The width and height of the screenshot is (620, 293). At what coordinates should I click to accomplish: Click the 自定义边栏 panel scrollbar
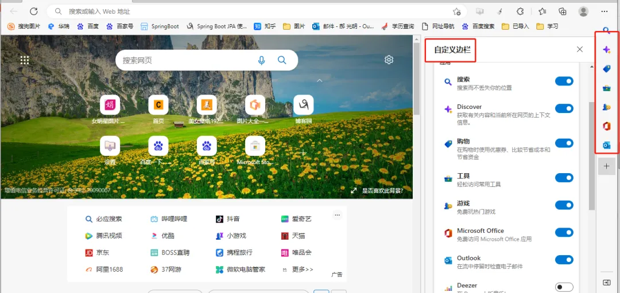tap(591, 156)
